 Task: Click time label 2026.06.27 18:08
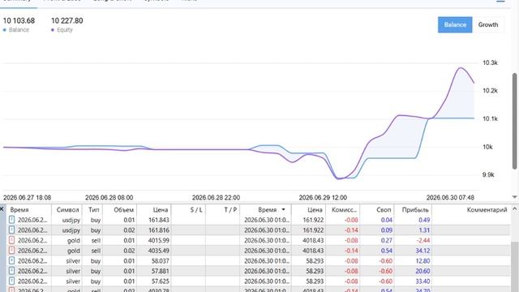click(x=27, y=198)
